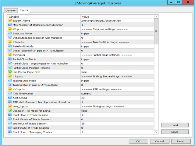195x146 pixels.
Task: Click the integer icon for TakeProfit Mode
Action: 10,46
